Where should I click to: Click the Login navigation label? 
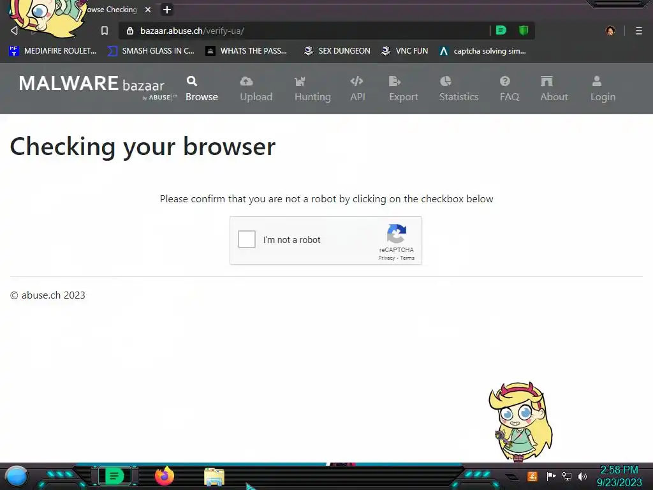(603, 97)
